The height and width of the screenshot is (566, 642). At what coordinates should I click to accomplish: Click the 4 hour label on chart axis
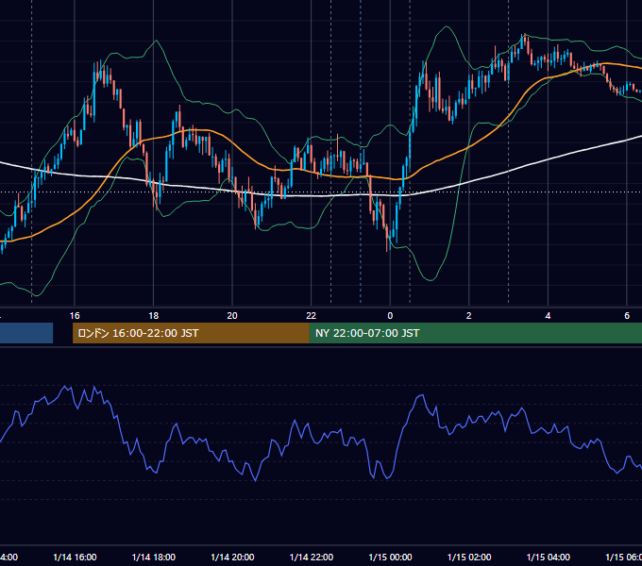click(x=548, y=316)
